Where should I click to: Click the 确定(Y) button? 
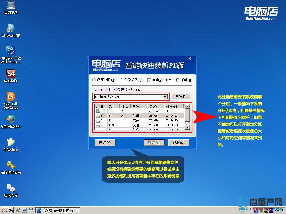pos(154,143)
